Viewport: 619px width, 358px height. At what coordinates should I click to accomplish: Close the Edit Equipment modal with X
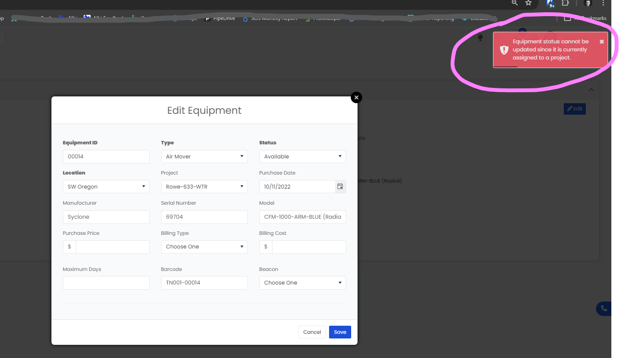[x=356, y=98]
